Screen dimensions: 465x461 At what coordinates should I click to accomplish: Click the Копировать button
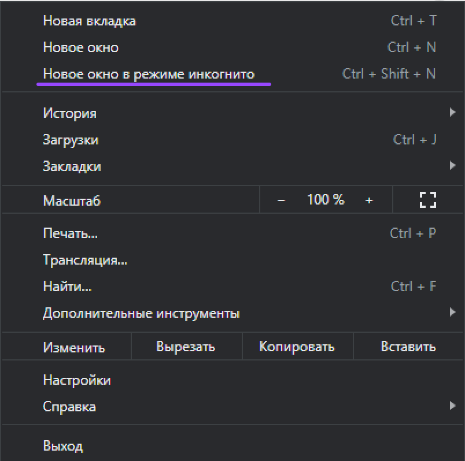click(297, 347)
